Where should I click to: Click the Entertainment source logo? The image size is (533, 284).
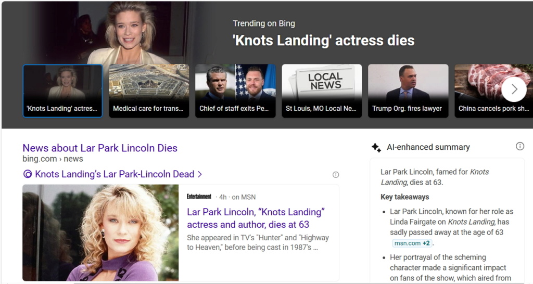pos(199,196)
